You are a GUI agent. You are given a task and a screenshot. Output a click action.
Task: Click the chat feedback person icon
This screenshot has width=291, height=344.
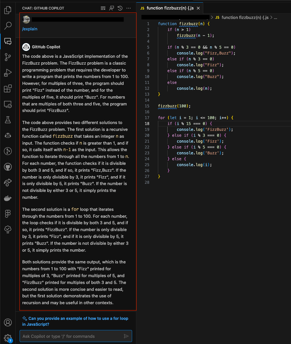pyautogui.click(x=112, y=8)
